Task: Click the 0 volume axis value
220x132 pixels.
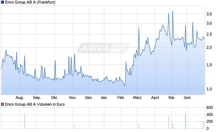Action: (x=208, y=128)
